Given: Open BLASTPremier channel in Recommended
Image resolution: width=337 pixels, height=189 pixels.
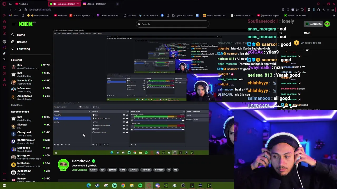Looking at the screenshot, I should (x=30, y=141).
